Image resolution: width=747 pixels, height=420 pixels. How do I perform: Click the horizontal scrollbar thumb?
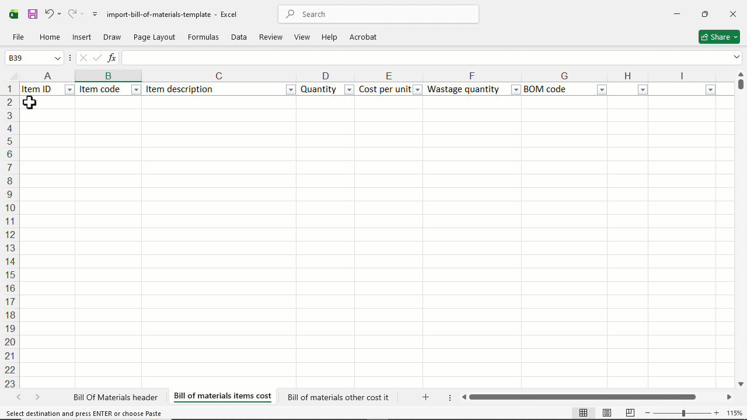coord(582,397)
